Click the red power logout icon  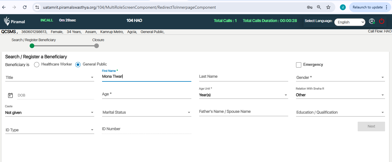[x=382, y=21]
